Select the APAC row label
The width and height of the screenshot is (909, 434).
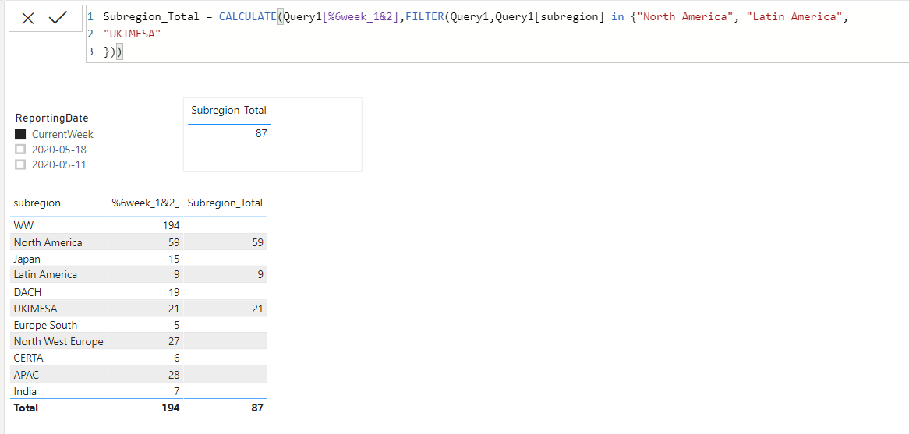point(27,375)
